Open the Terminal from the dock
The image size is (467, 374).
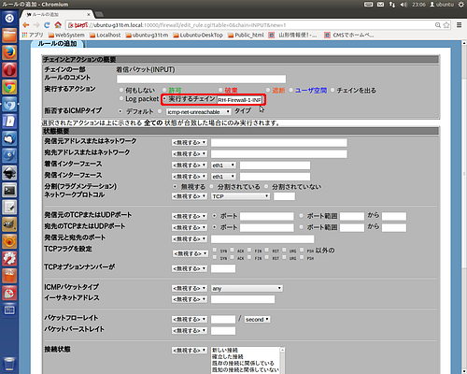[x=9, y=190]
